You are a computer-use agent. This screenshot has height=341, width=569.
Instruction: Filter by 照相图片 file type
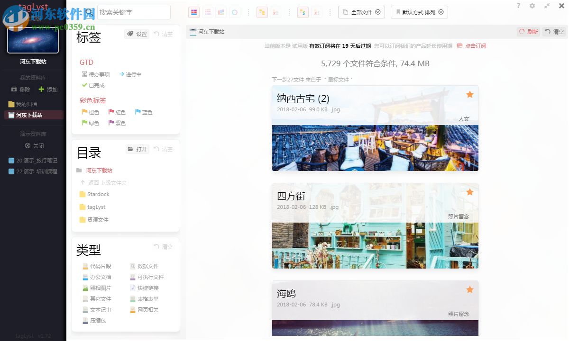100,287
